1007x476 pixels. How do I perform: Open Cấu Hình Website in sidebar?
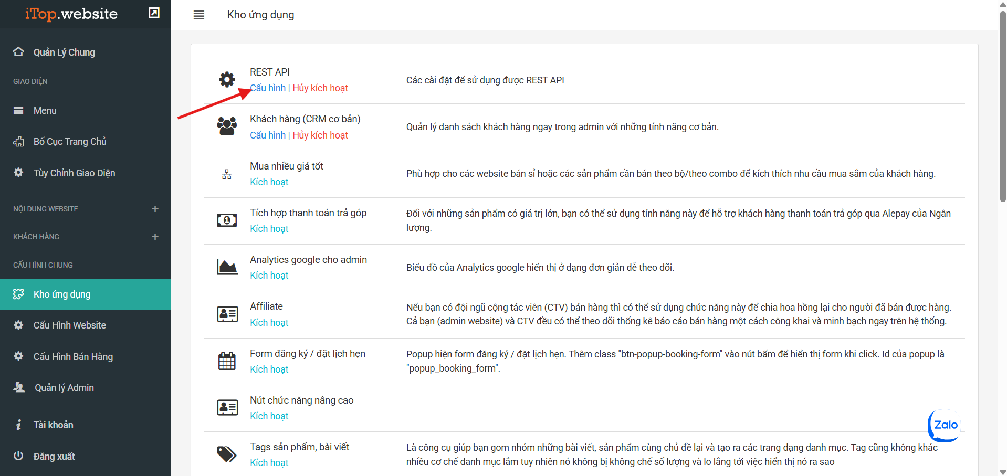coord(69,325)
